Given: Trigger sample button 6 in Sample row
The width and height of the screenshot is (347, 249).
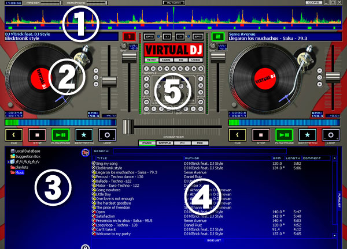Looking at the screenshot, I should tap(180, 69).
